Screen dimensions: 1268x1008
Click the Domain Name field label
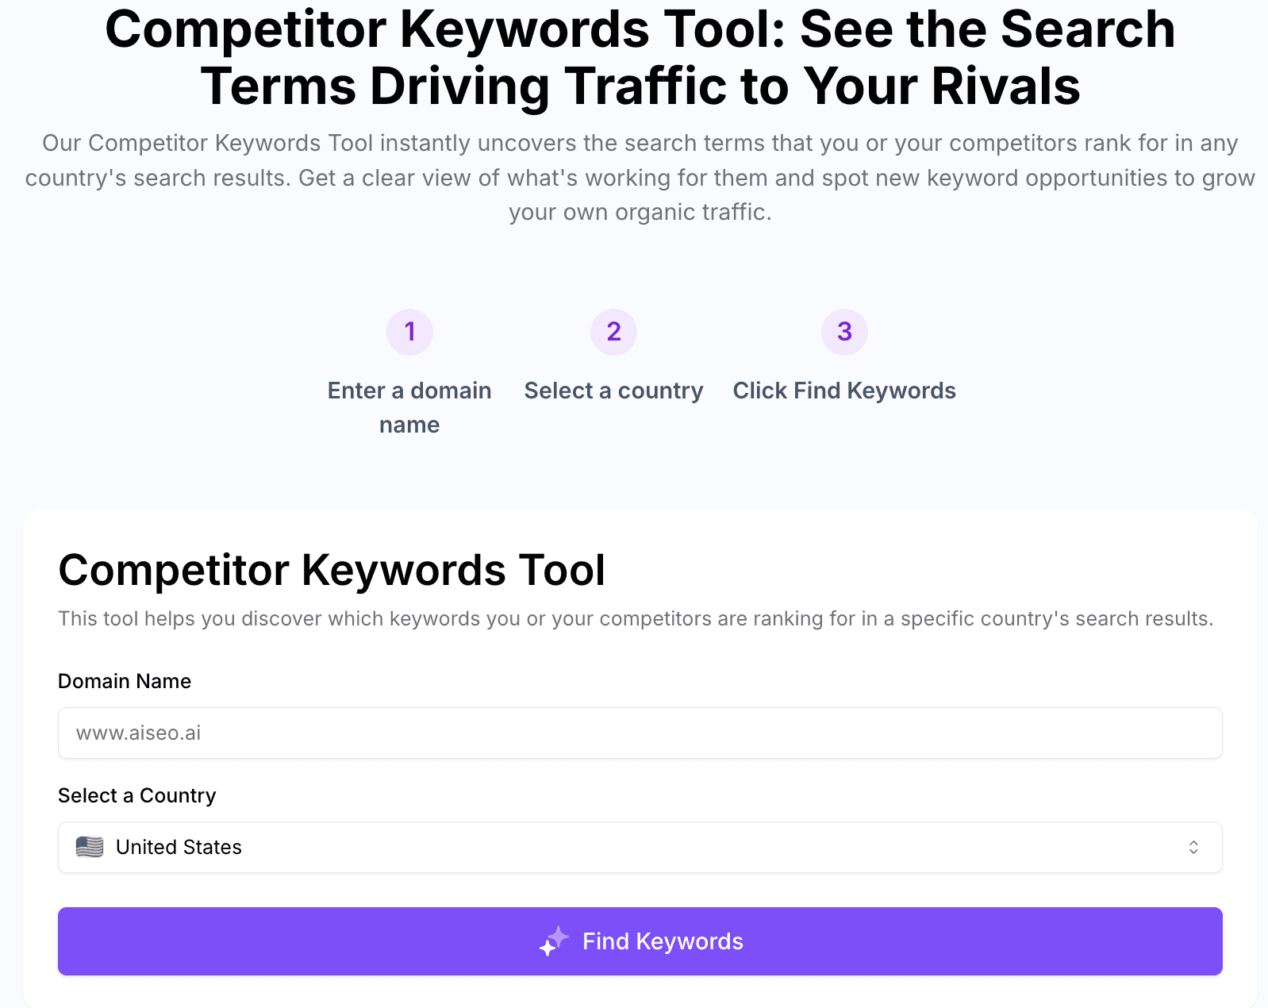click(x=124, y=680)
